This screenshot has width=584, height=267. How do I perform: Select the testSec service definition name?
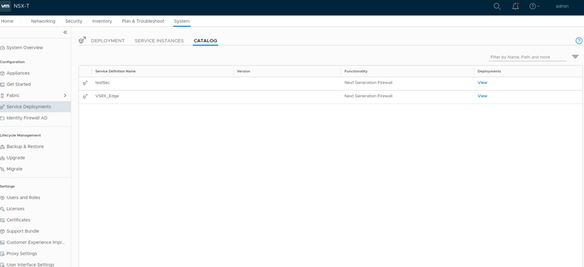coord(102,83)
